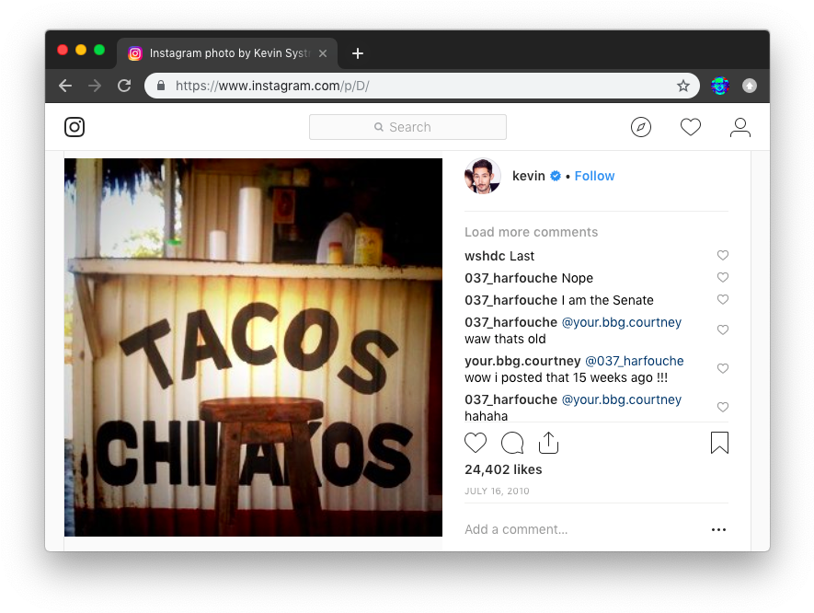Open your profile icon
814x613 pixels.
[x=740, y=127]
